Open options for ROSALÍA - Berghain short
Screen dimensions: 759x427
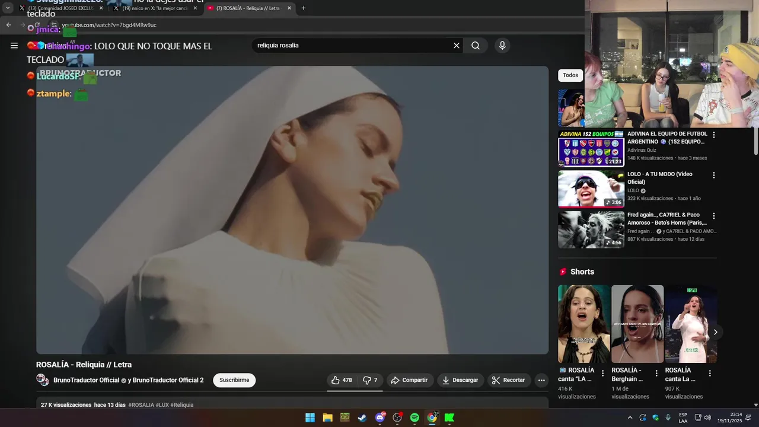(x=656, y=373)
